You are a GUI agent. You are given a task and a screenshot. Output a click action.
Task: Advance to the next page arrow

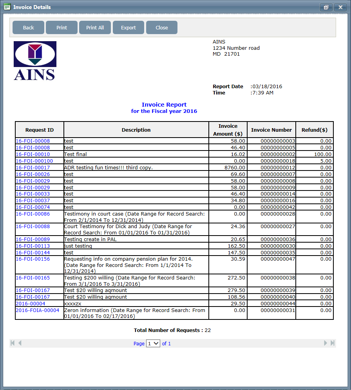pos(326,343)
